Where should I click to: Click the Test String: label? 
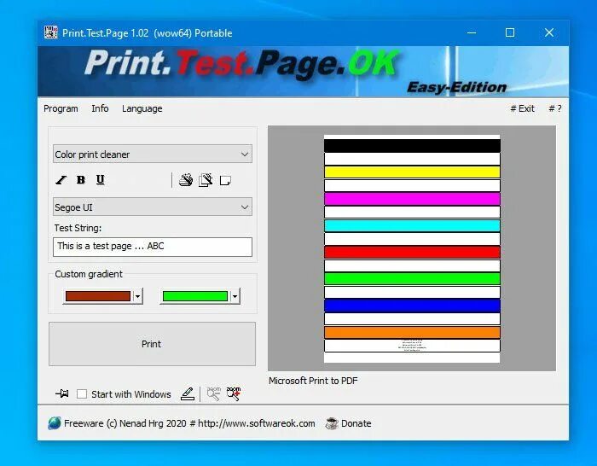pyautogui.click(x=78, y=228)
